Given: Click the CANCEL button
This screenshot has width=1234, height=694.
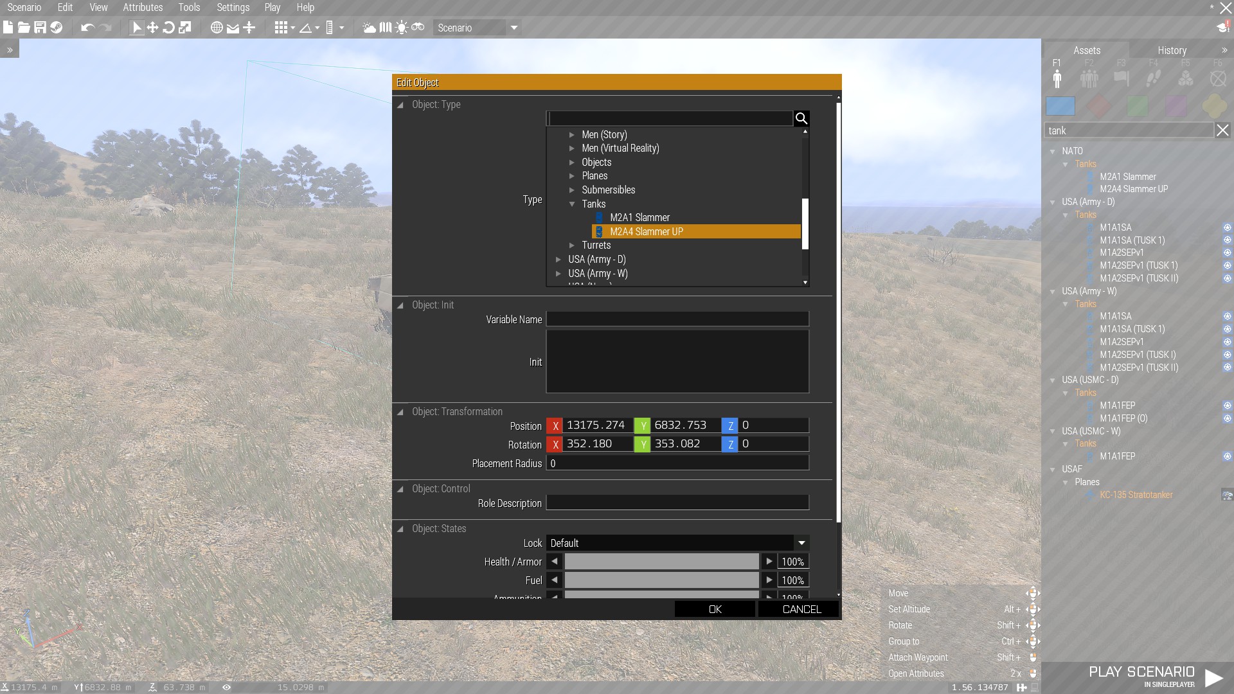Looking at the screenshot, I should point(801,609).
